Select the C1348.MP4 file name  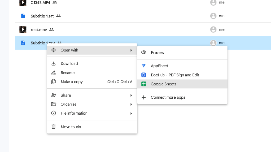(x=40, y=3)
